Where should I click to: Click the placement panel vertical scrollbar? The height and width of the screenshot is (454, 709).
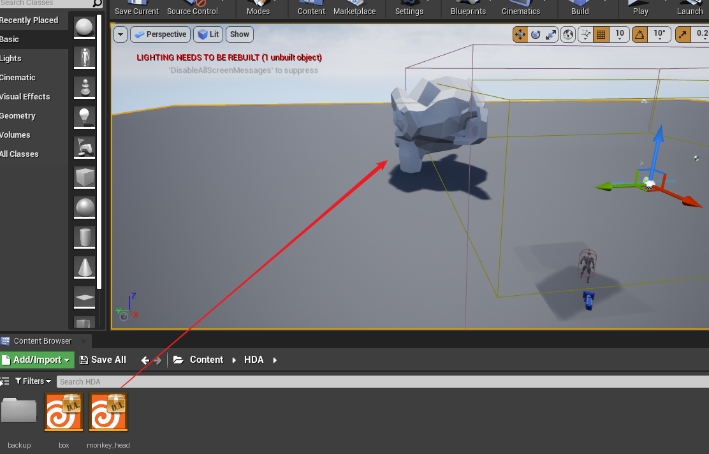99,152
